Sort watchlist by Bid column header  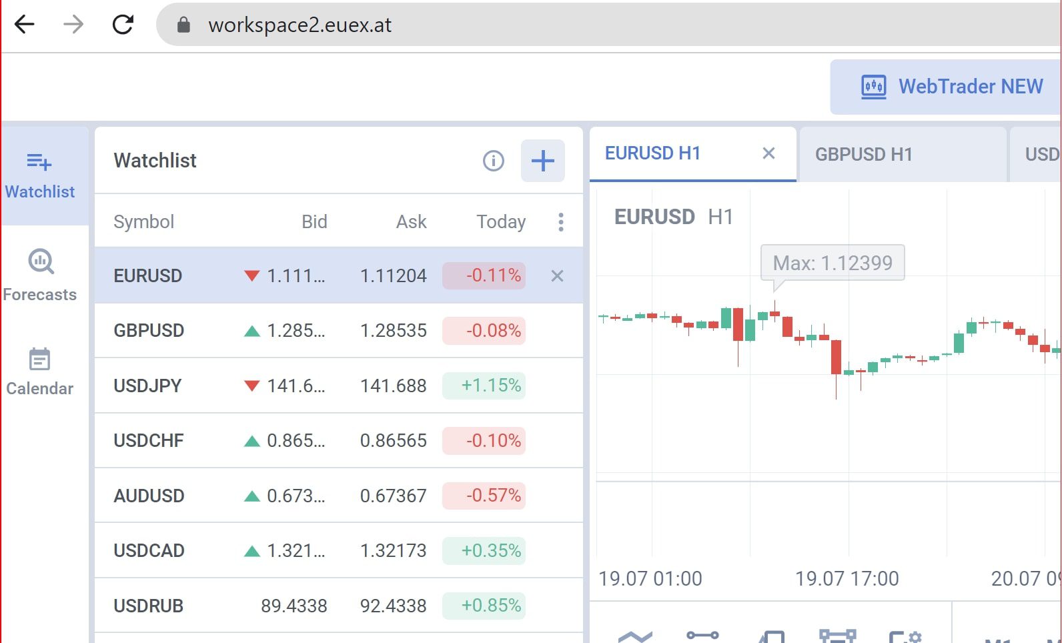click(x=314, y=222)
